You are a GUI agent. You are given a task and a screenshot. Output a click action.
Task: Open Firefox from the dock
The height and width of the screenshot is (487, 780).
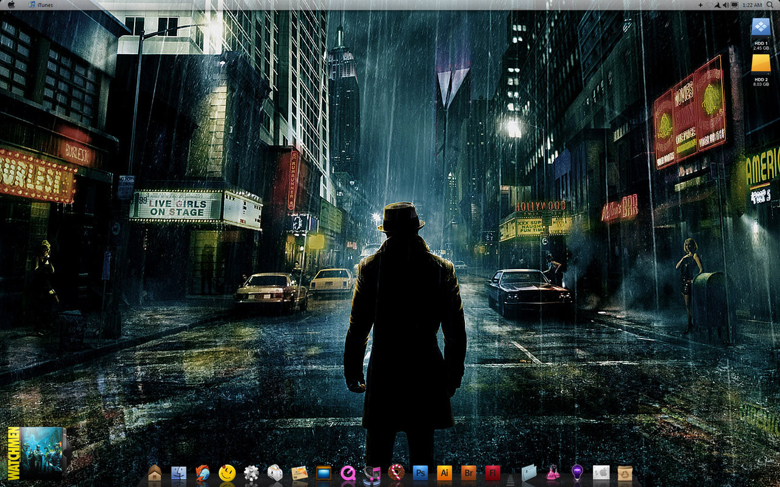[203, 473]
